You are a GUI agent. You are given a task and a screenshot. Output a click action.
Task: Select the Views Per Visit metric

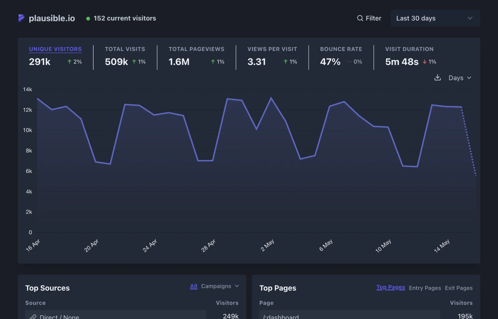(272, 49)
